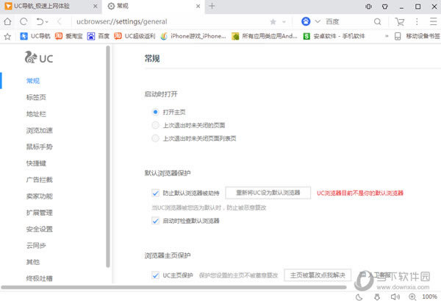Click the refresh page icon
Viewport: 441px width, 301px height.
point(24,21)
